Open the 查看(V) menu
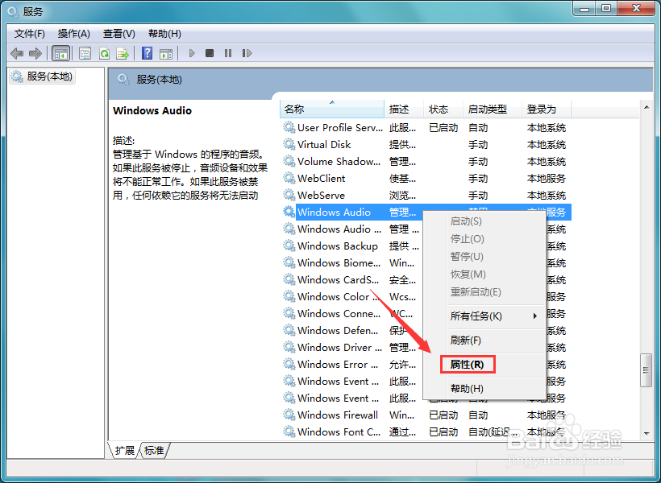Viewport: 661px width, 483px height. pyautogui.click(x=118, y=34)
